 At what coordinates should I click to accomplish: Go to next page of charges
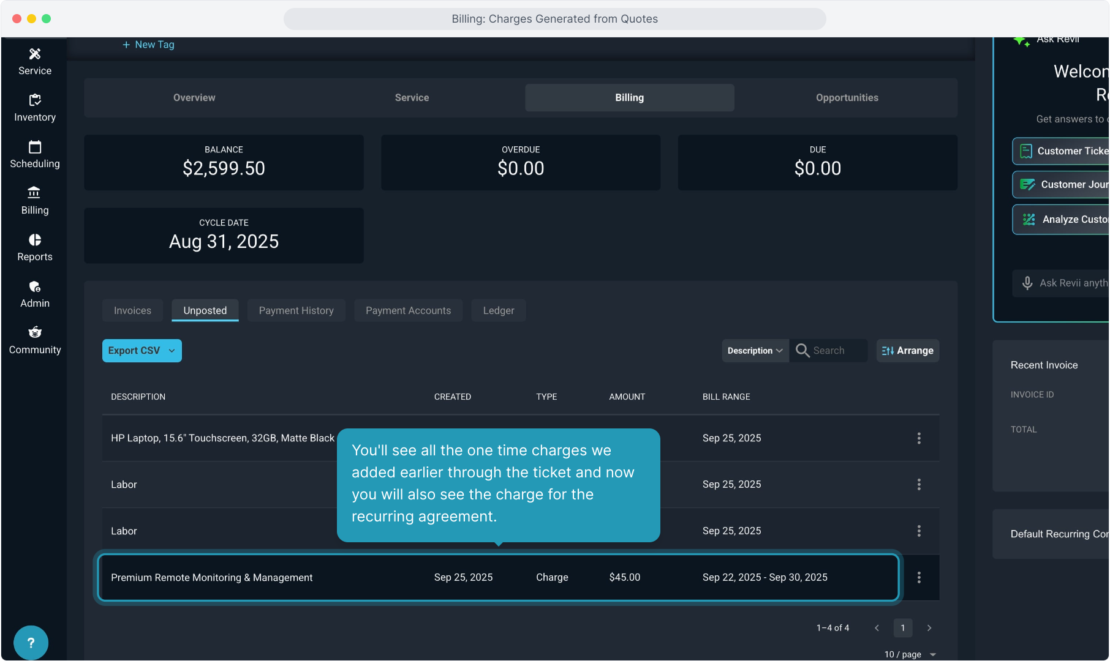pos(929,628)
